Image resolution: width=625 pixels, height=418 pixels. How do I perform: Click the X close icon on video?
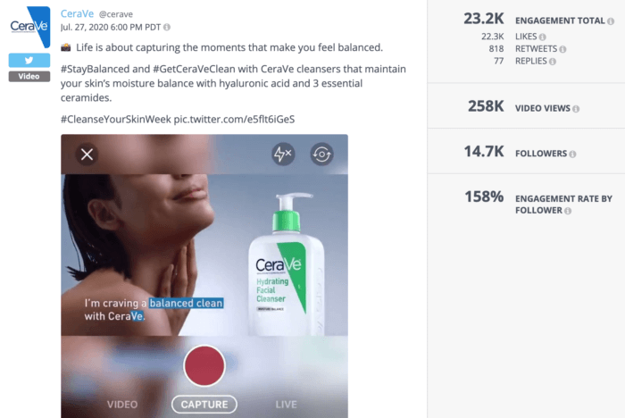(87, 155)
